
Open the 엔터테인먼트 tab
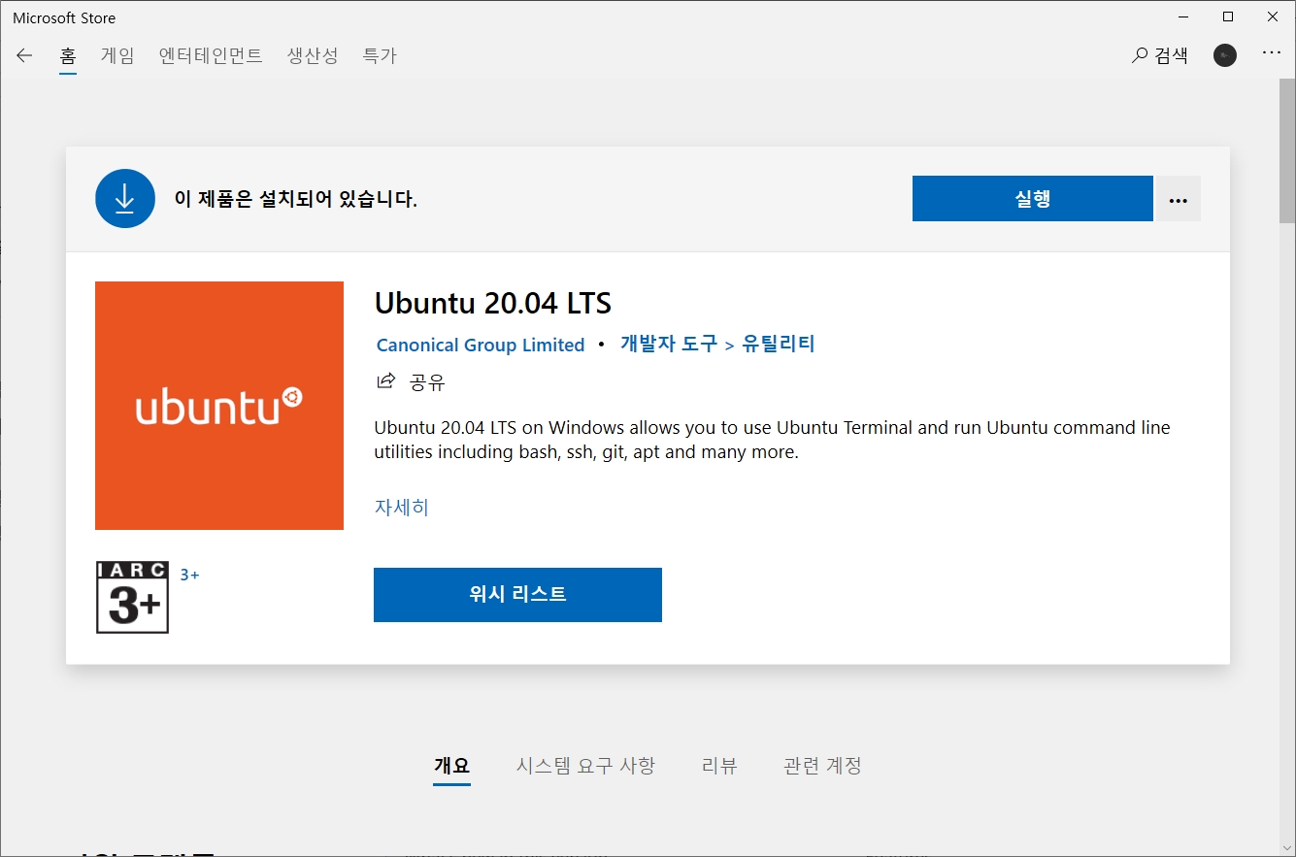(211, 55)
